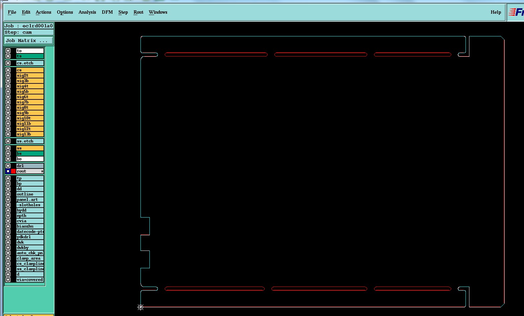
Task: Select the hydd layer name
Action: click(x=30, y=210)
